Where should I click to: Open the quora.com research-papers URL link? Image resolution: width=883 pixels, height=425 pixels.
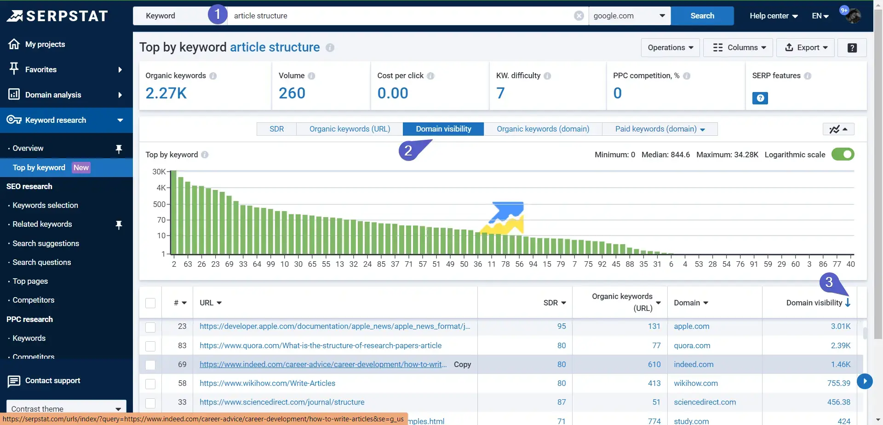click(321, 345)
